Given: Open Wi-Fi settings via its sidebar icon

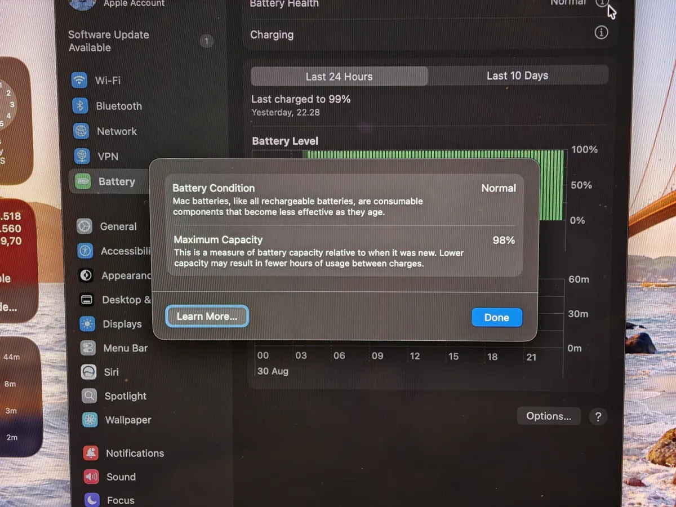Looking at the screenshot, I should pos(79,80).
